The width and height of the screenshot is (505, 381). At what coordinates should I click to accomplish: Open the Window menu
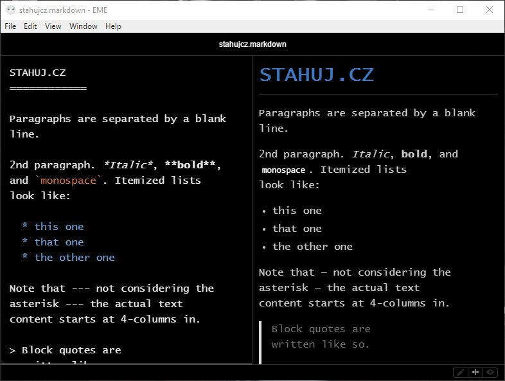pos(84,26)
